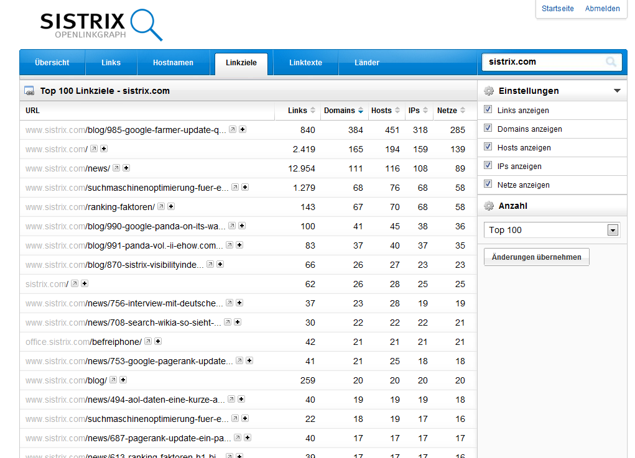Click plus icon for office.sistrix.com/befreiphone/ row
Screen dimensions: 635x458
[158, 342]
